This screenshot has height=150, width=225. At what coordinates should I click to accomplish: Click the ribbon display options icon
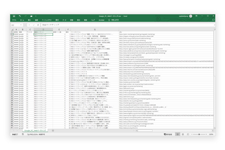pos(196,16)
